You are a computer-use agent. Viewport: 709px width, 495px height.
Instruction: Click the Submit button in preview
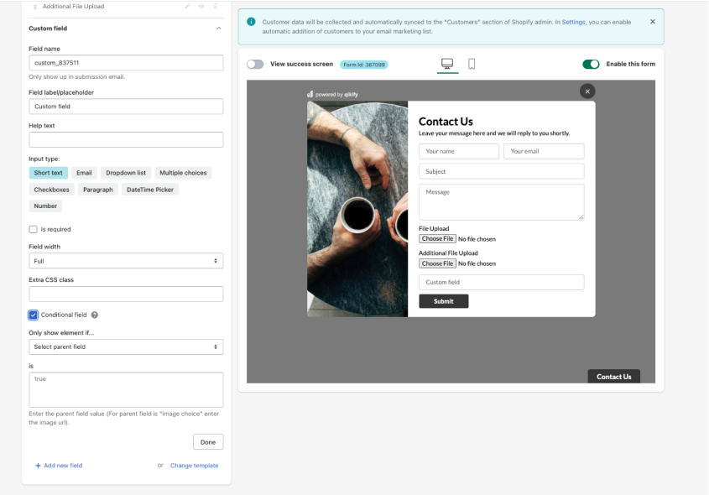[x=444, y=301]
